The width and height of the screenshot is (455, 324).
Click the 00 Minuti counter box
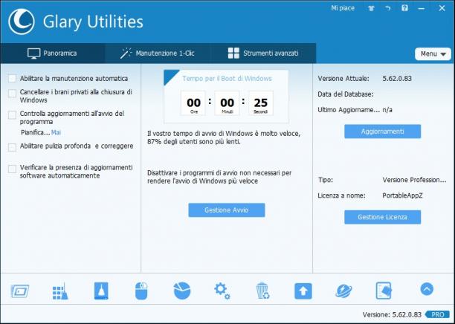(227, 103)
